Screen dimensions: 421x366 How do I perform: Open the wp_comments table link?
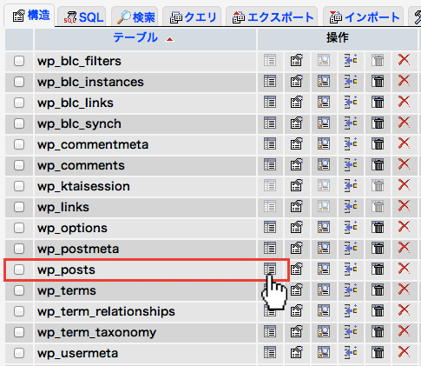(81, 165)
